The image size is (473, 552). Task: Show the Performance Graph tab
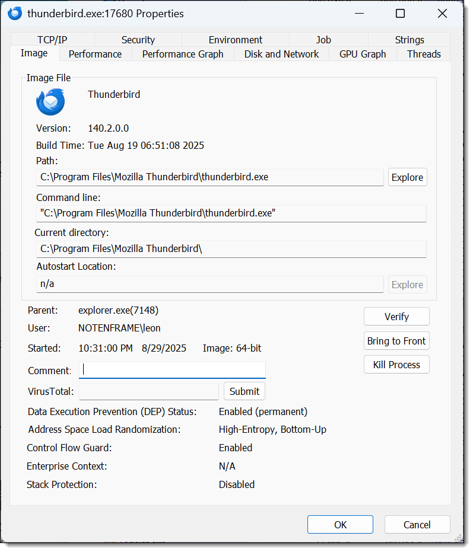[x=183, y=54]
